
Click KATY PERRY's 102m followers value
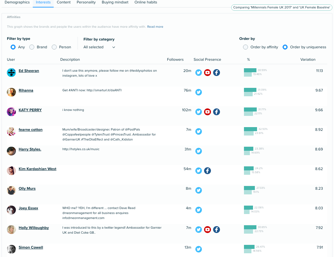tap(186, 110)
